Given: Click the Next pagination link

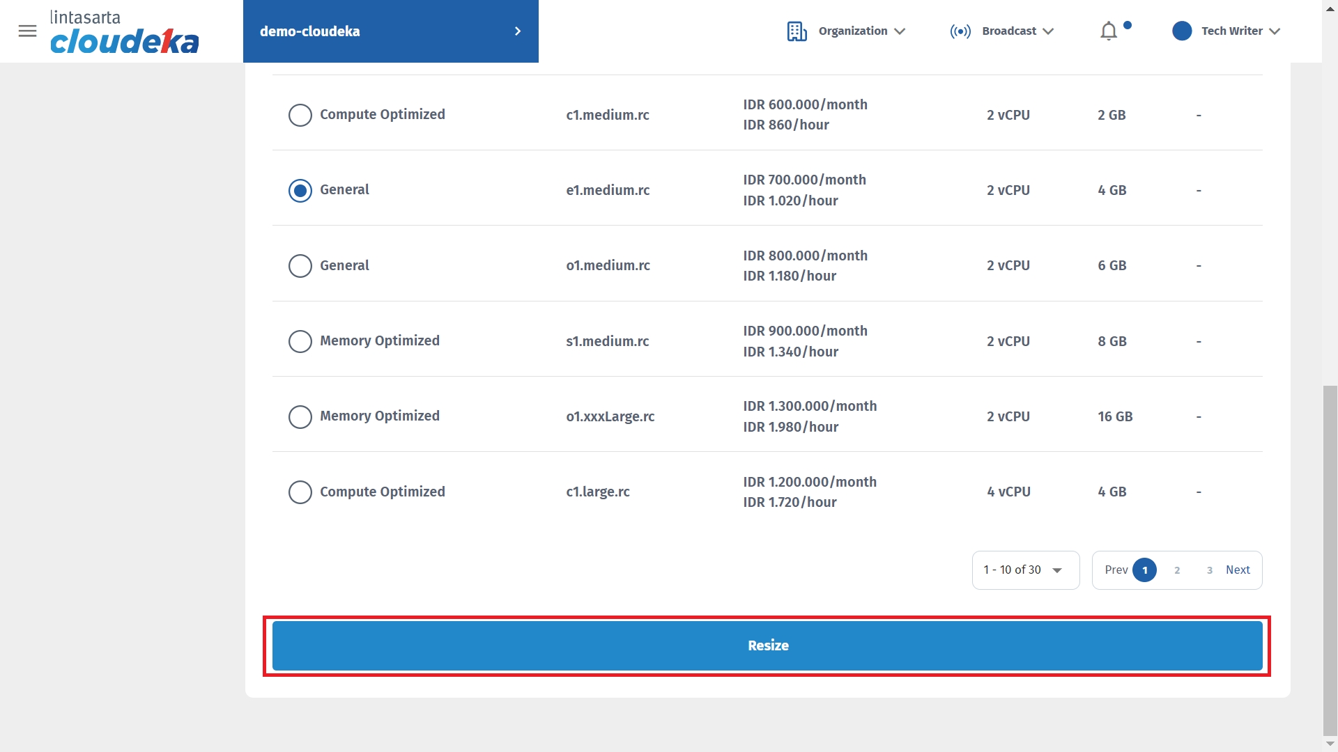Looking at the screenshot, I should (x=1238, y=570).
